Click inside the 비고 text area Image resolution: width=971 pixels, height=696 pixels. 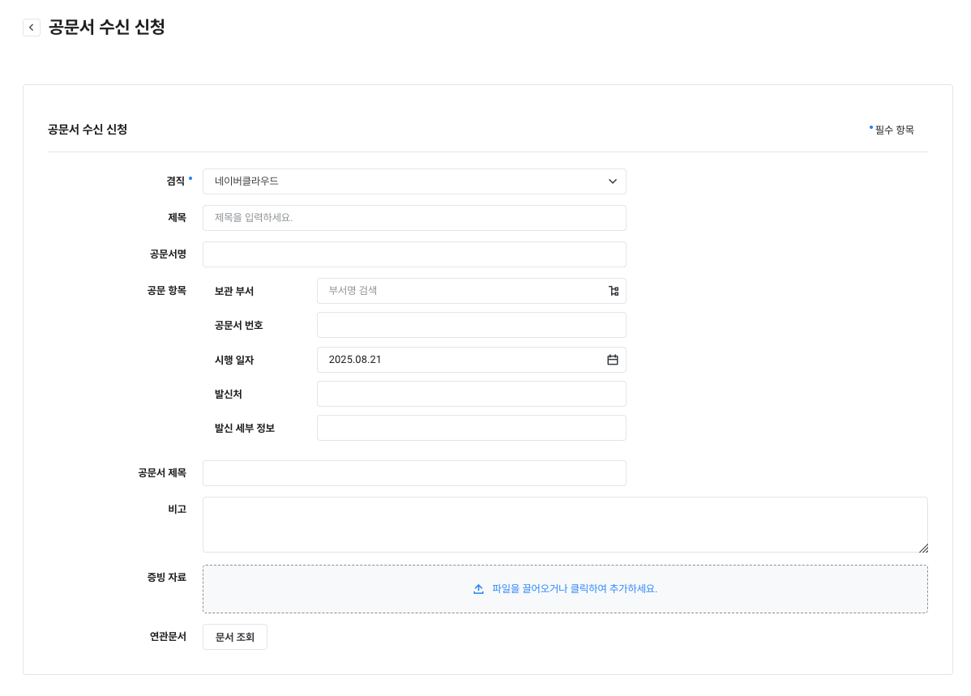click(564, 524)
